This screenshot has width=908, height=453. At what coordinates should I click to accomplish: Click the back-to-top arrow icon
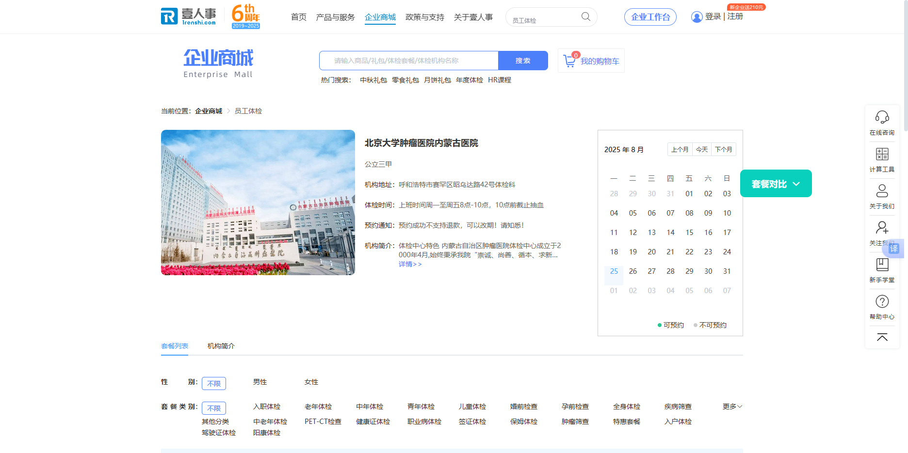(x=882, y=337)
